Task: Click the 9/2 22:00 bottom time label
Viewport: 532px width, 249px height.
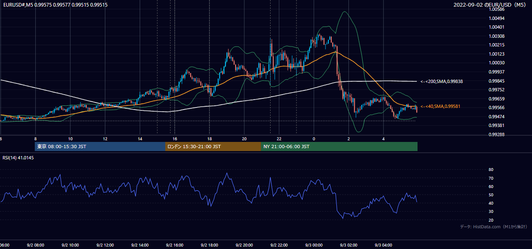Action: click(x=279, y=245)
